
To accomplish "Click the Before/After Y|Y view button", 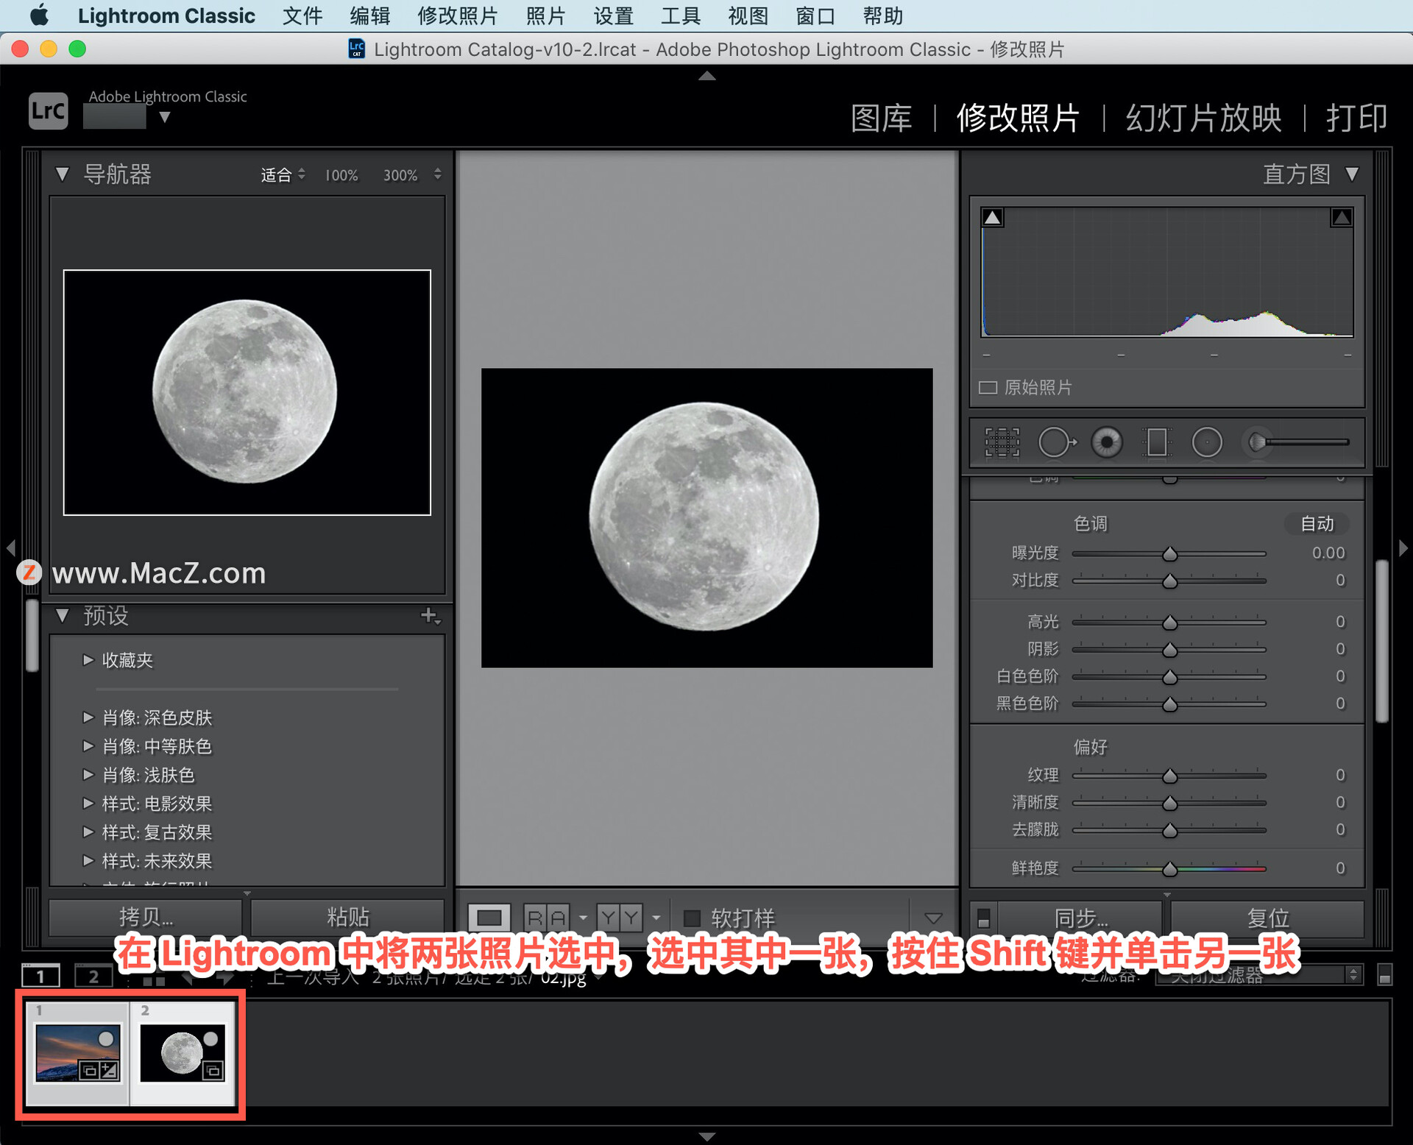I will (x=620, y=918).
